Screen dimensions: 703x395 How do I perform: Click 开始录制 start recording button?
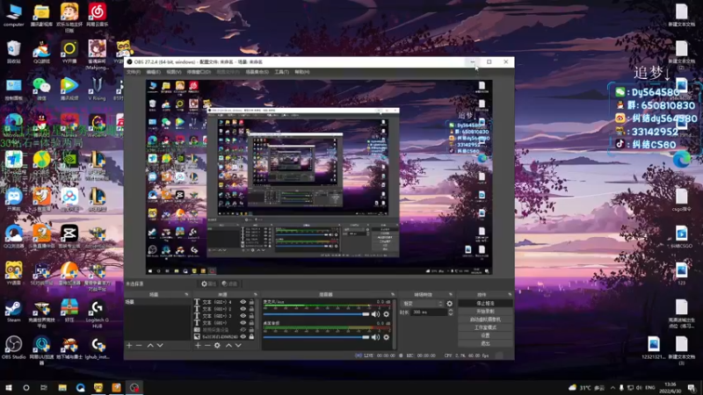[485, 312]
